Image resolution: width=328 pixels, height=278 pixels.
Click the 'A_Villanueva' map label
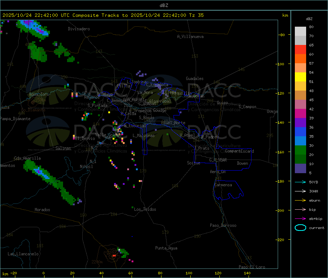pos(190,37)
